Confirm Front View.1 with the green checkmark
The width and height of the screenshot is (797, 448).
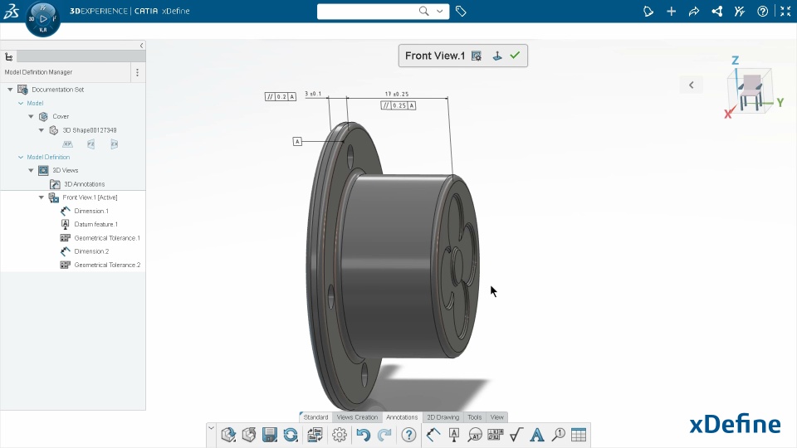pyautogui.click(x=515, y=56)
